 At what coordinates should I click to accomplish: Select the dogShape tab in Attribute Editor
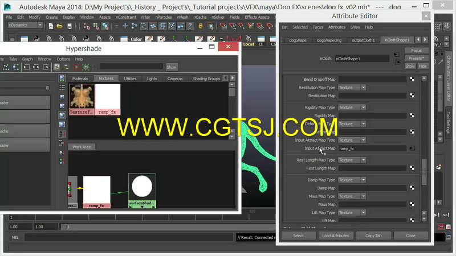coord(298,40)
